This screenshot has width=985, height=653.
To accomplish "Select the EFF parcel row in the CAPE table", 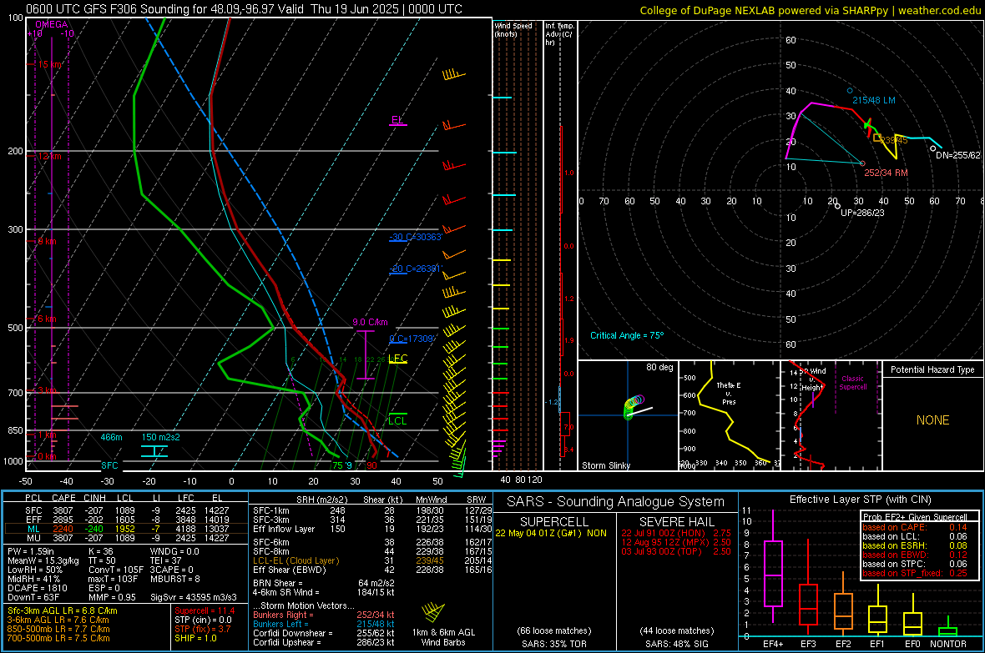I will pos(126,520).
